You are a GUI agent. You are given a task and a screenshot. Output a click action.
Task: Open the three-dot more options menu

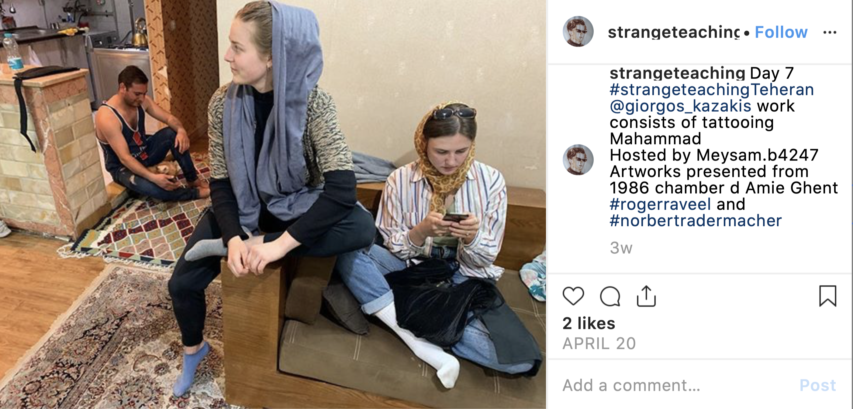pyautogui.click(x=830, y=32)
